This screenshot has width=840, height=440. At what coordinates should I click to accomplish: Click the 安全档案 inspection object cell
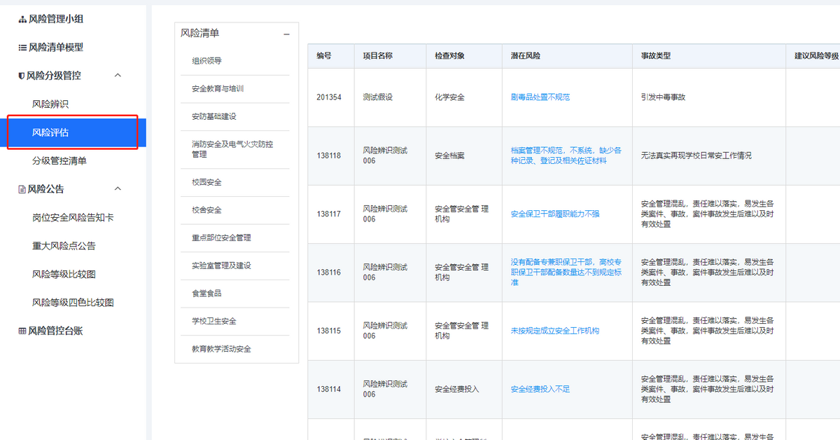point(449,156)
